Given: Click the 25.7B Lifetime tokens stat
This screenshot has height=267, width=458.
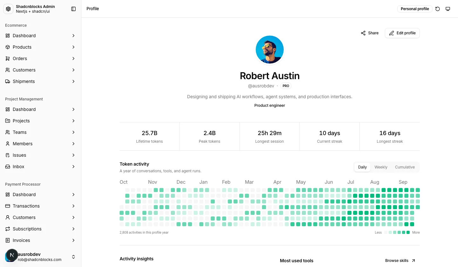Looking at the screenshot, I should pos(149,136).
